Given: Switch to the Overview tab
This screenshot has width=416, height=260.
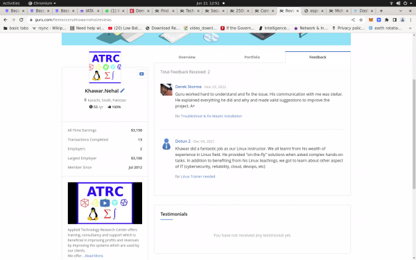Looking at the screenshot, I should coord(187,57).
